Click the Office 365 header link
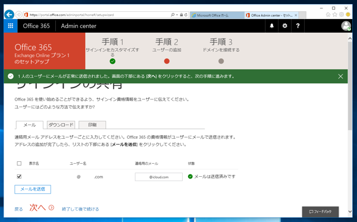Image resolution: width=357 pixels, height=222 pixels. click(x=36, y=26)
